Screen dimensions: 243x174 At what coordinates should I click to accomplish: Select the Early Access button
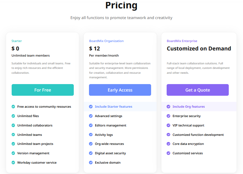coord(120,90)
